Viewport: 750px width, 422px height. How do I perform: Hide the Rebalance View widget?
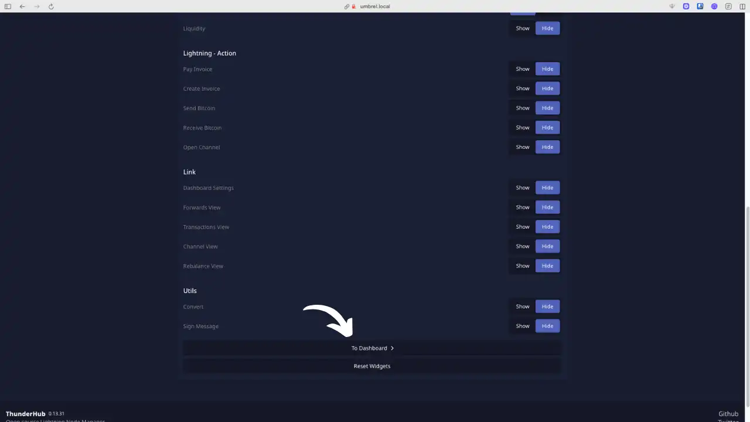547,266
